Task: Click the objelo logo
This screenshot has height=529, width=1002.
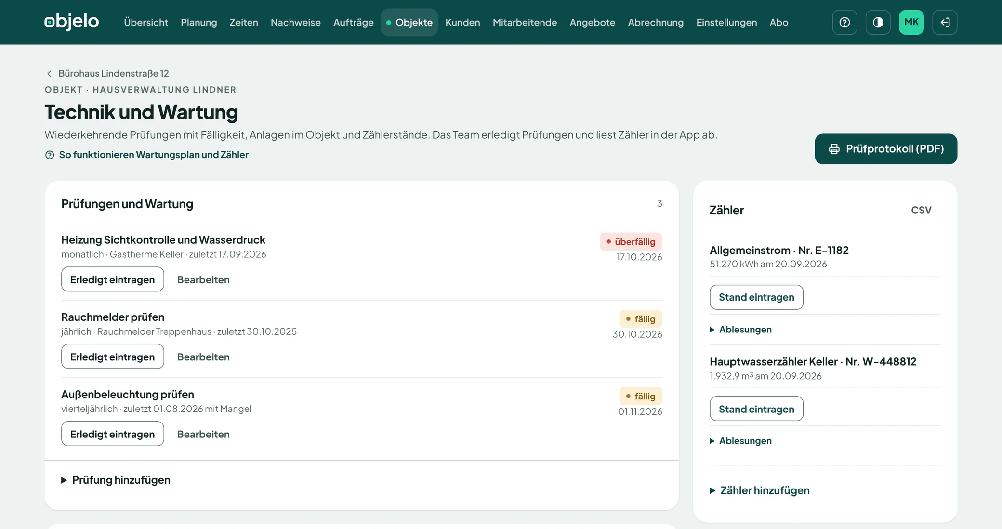Action: (72, 22)
